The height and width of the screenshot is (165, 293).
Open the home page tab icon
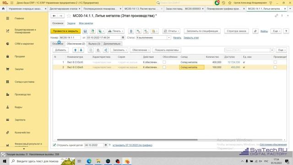(3, 9)
